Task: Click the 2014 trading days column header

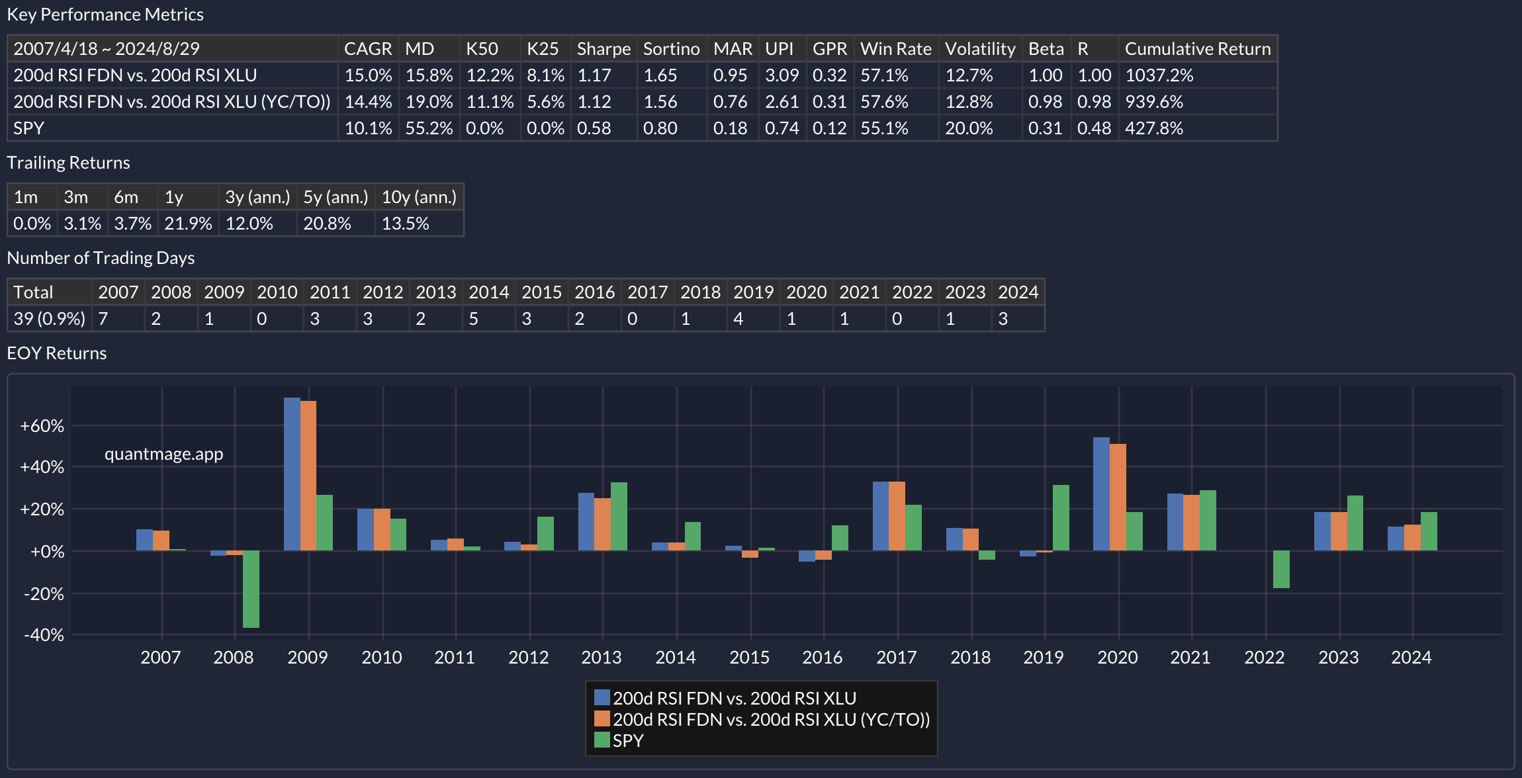Action: pyautogui.click(x=488, y=292)
